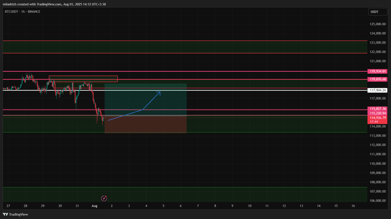This screenshot has height=219, width=391.
Task: Click the current price label 114,926.79
Action: point(378,118)
